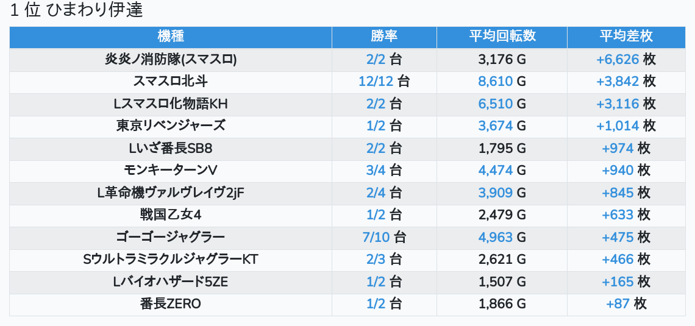Click the 戦国乙女4 machine name cell

[x=171, y=214]
